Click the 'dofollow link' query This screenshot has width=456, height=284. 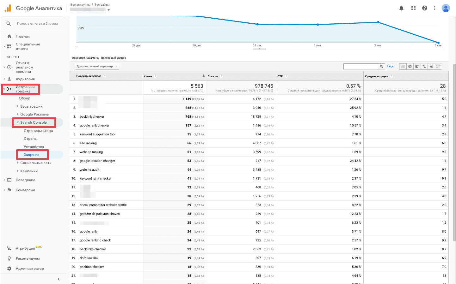click(x=89, y=258)
